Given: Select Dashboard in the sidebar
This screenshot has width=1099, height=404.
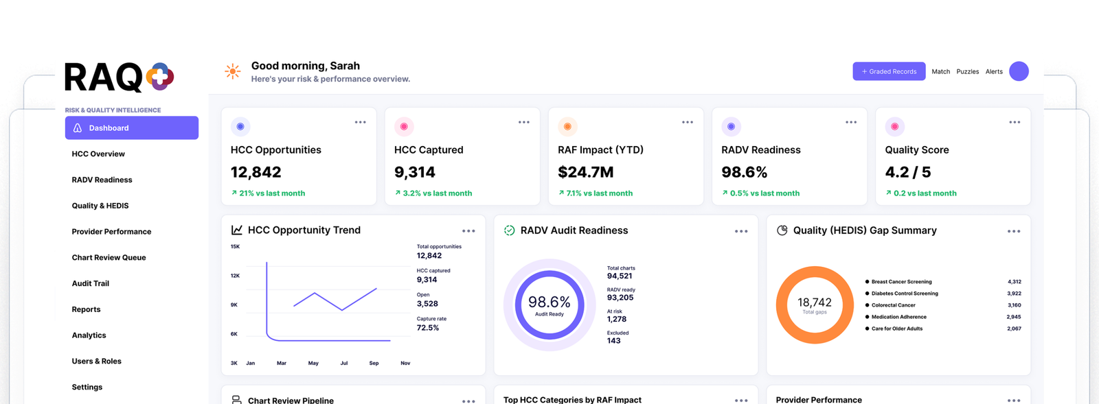Looking at the screenshot, I should pos(132,128).
